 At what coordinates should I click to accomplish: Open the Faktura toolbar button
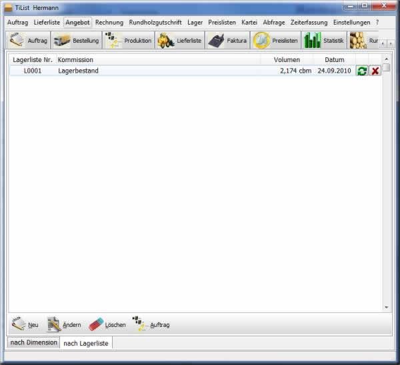(227, 40)
